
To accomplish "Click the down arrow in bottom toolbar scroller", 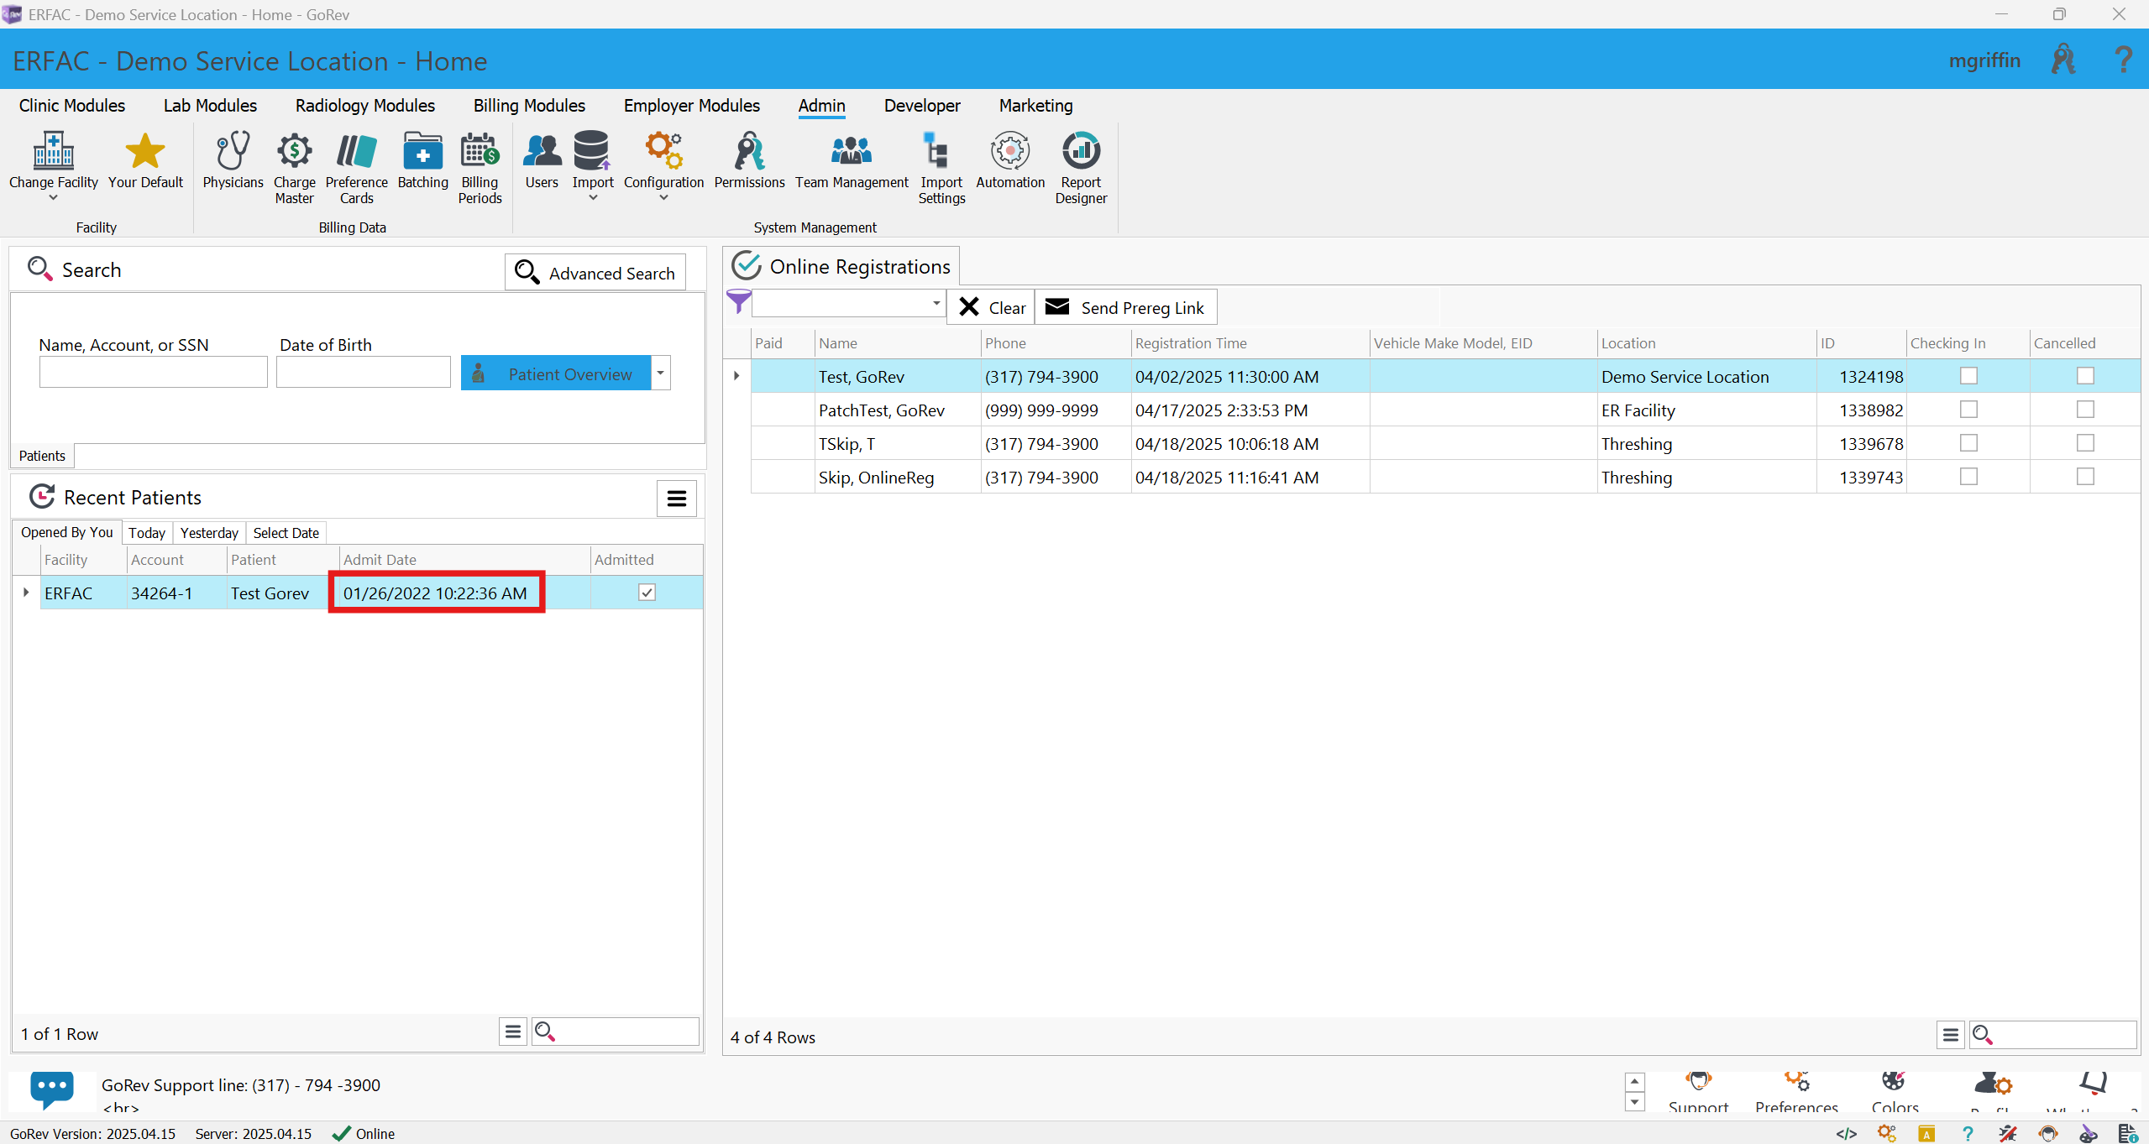I will click(1634, 1102).
